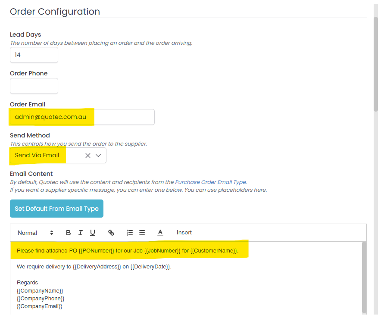
Task: Click Set Default From Email Type button
Action: pos(56,209)
